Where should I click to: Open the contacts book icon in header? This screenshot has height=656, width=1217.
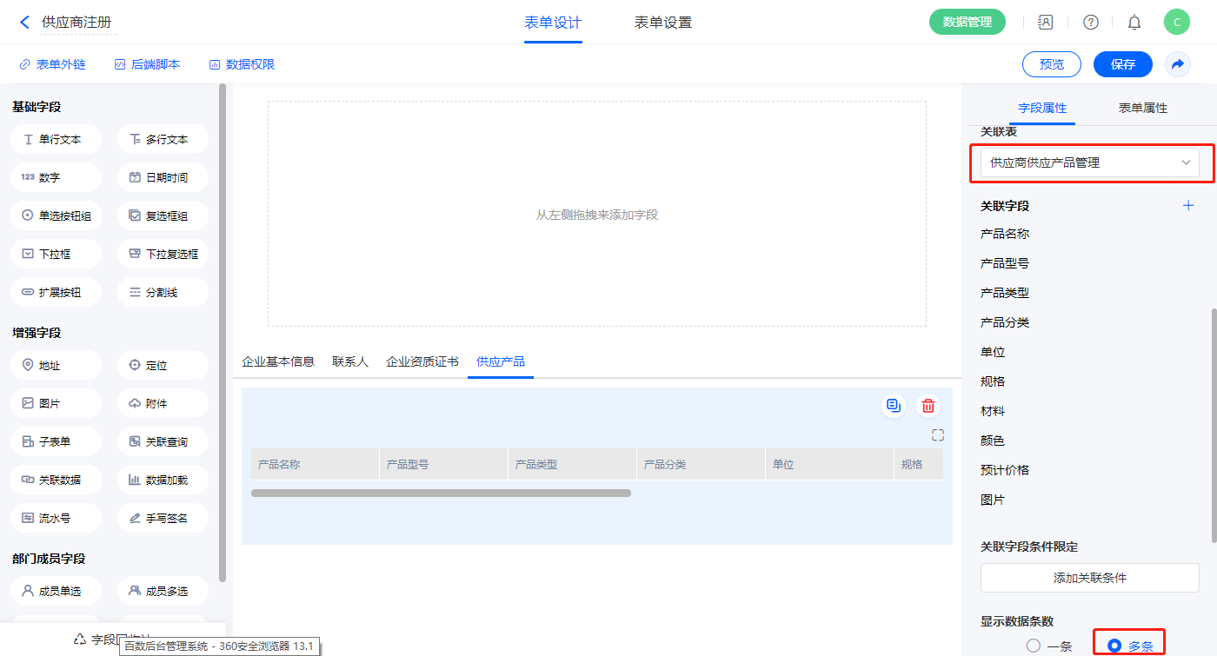pos(1046,23)
